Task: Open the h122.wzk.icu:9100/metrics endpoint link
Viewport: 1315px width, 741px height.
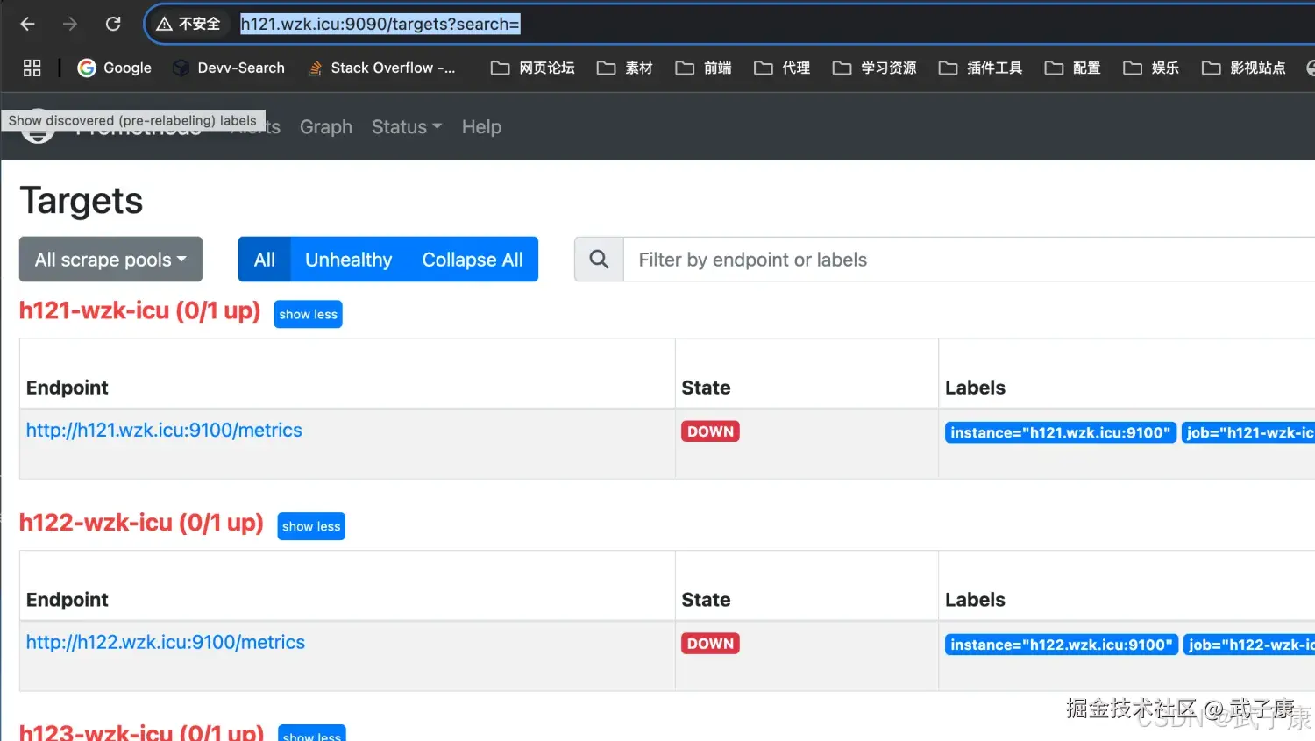Action: click(166, 642)
